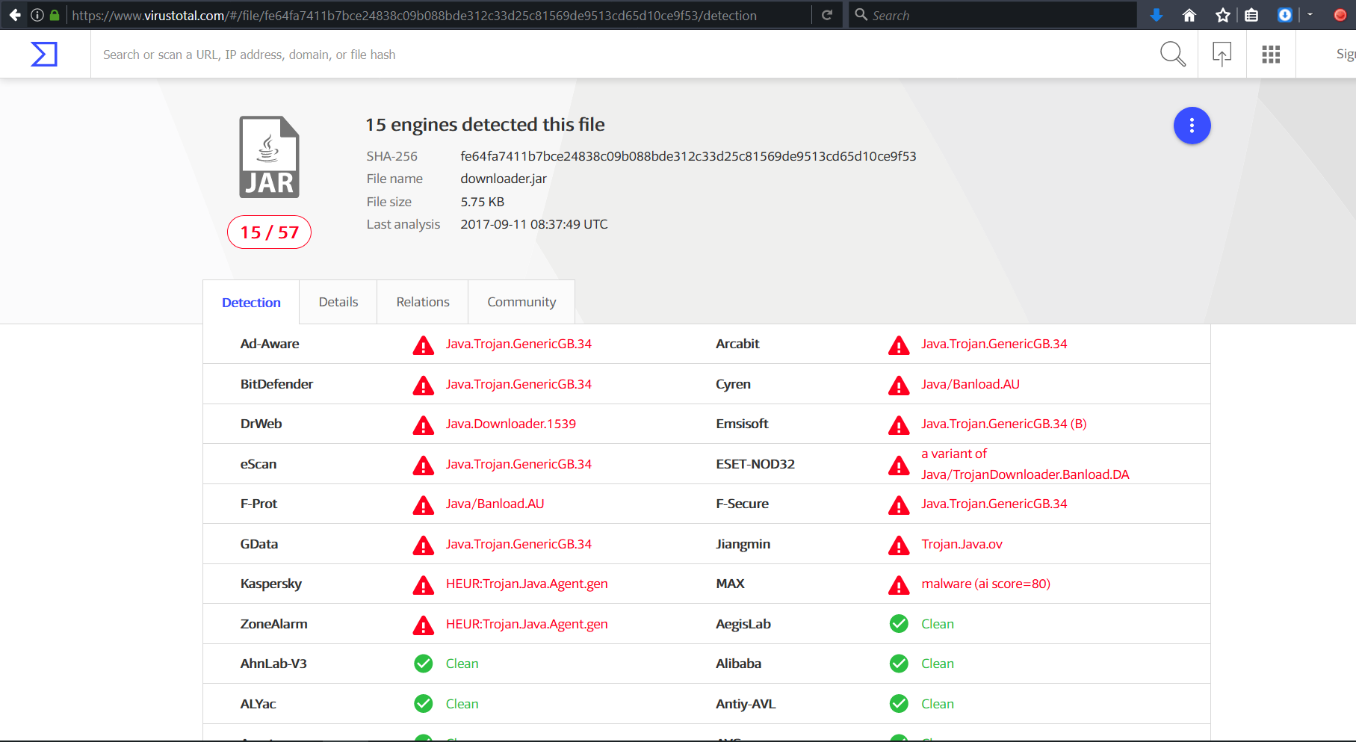Click the green padlock security icon
Image resolution: width=1356 pixels, height=742 pixels.
pyautogui.click(x=55, y=15)
